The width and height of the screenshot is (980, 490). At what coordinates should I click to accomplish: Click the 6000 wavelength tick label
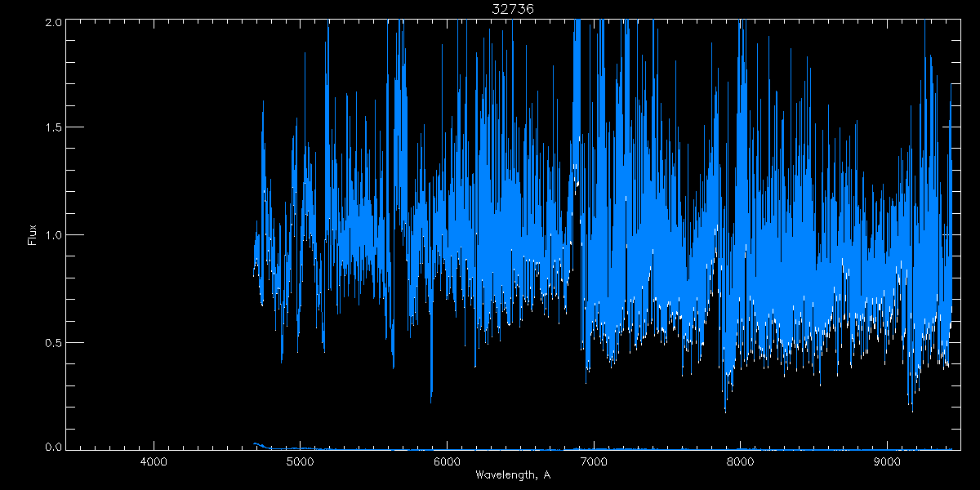tap(447, 463)
